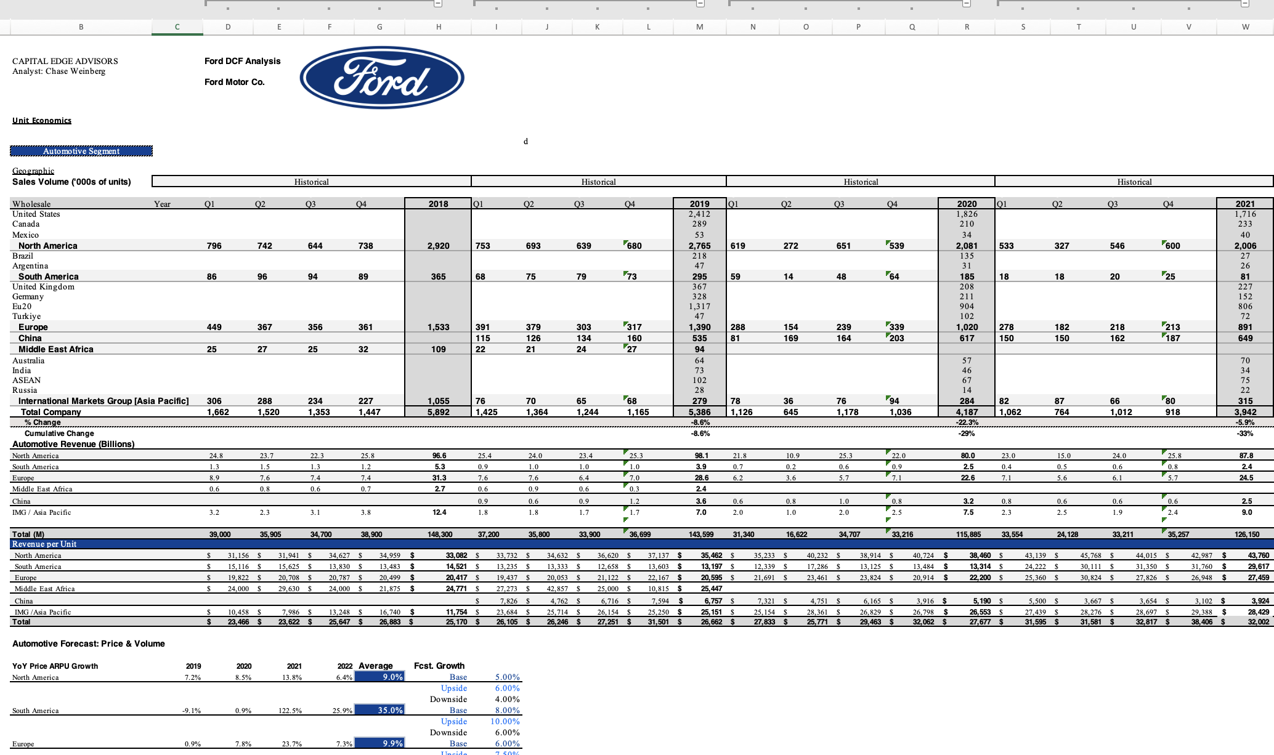Select North America 2018 revenue per unit '33,082'
Image resolution: width=1274 pixels, height=755 pixels.
[456, 555]
